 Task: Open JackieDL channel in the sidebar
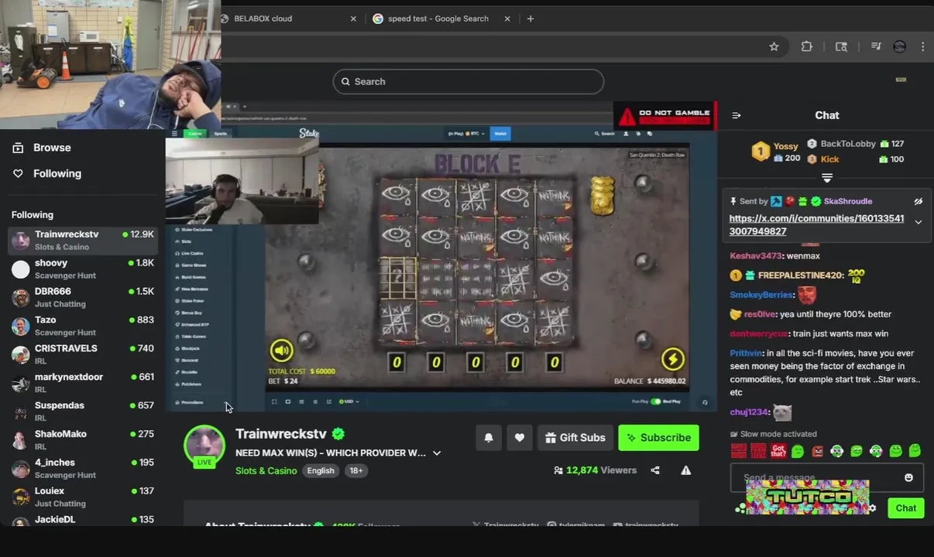[x=83, y=520]
